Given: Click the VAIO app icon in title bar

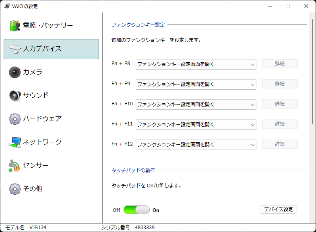Looking at the screenshot, I should 7,6.
